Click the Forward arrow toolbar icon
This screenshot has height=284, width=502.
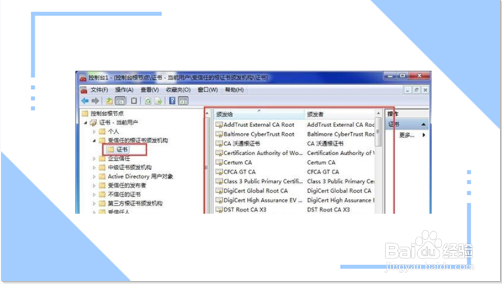(95, 101)
